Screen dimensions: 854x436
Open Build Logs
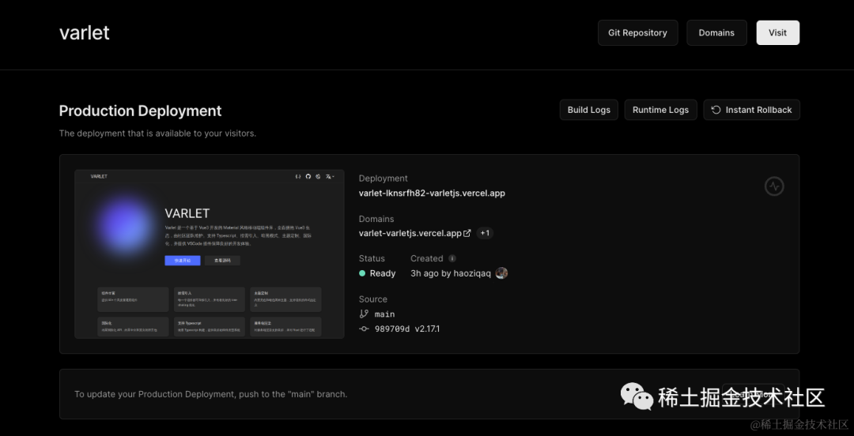coord(589,110)
